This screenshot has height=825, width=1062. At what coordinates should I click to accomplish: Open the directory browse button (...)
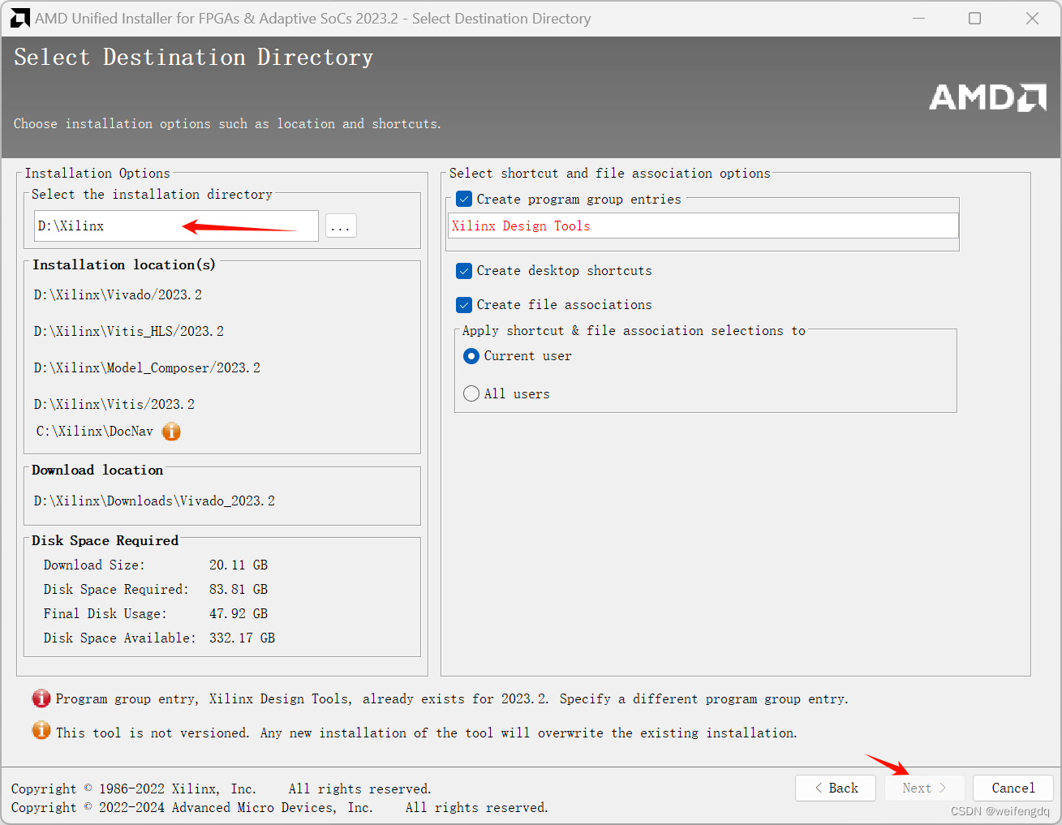(x=341, y=226)
